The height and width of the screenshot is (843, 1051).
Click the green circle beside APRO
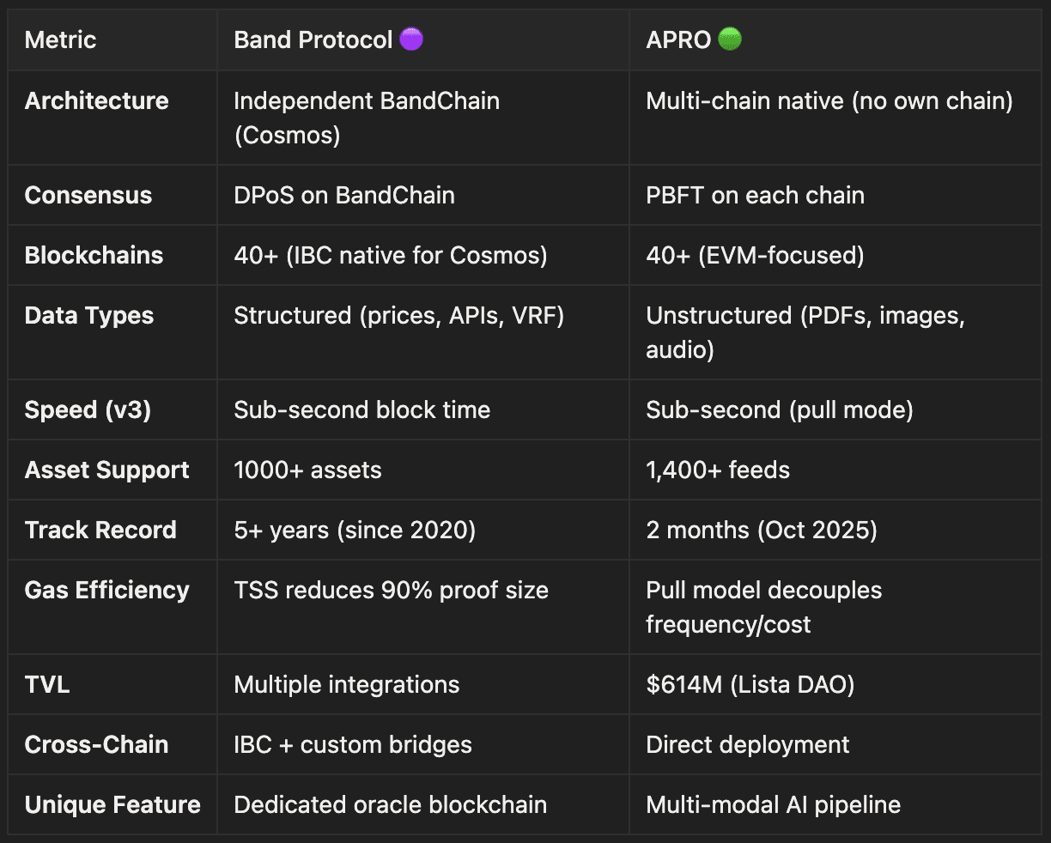(x=729, y=39)
